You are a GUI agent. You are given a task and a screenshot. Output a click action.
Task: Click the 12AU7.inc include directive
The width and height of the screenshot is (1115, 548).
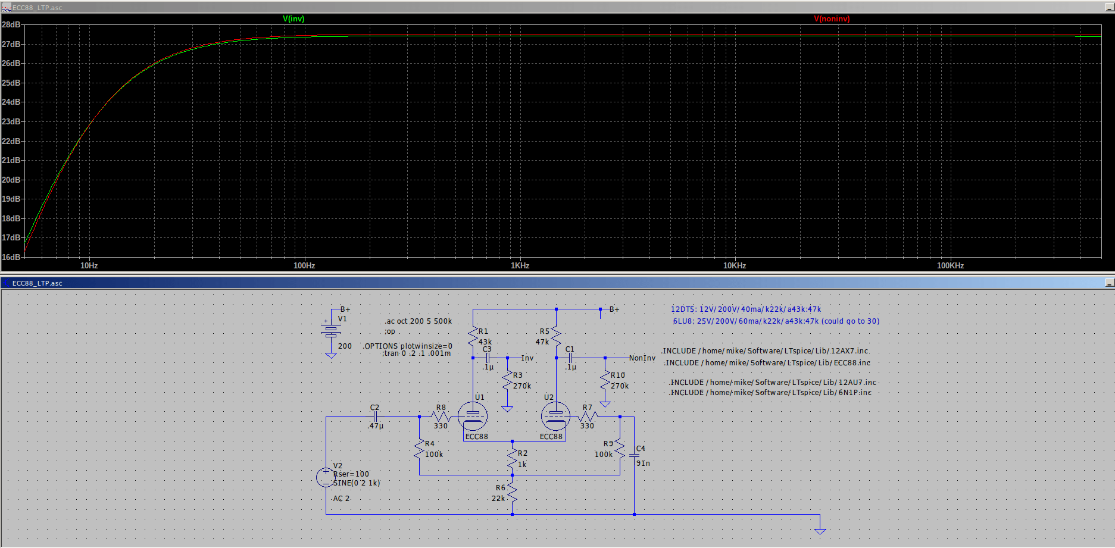[773, 383]
